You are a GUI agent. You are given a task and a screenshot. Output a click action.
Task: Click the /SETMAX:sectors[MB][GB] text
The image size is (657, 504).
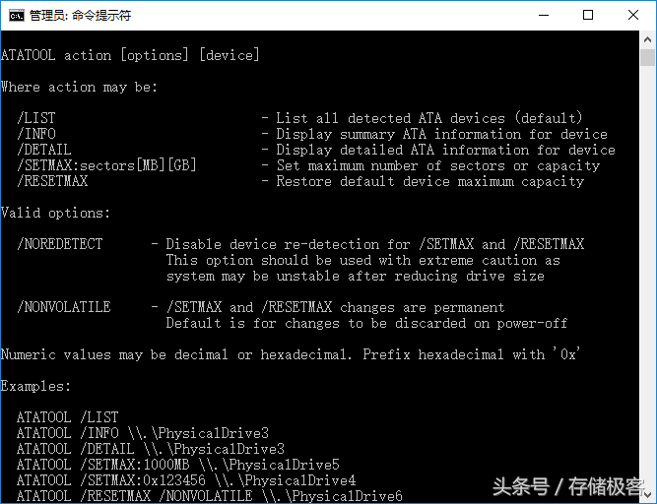106,165
